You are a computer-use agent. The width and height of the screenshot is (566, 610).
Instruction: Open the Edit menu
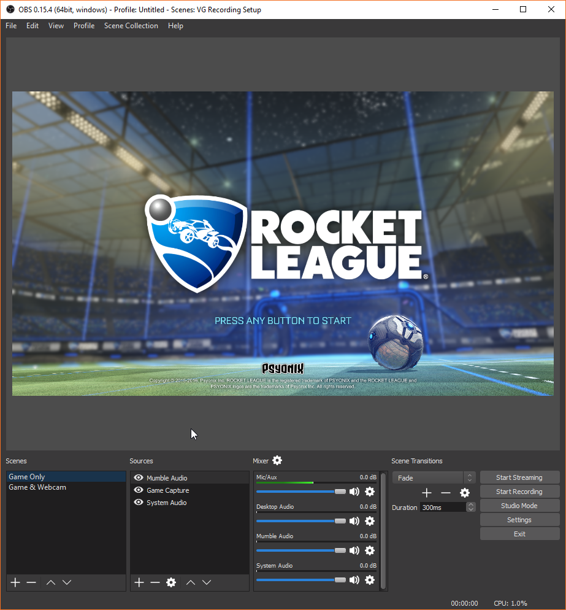33,26
